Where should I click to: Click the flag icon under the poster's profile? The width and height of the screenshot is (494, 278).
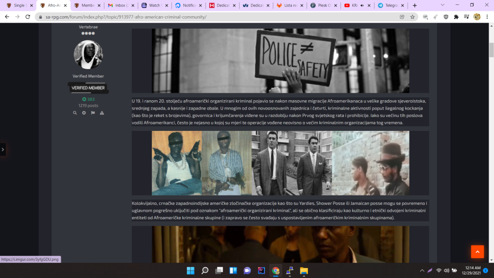pos(93,113)
